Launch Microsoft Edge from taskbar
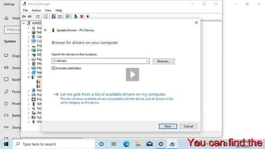265x149 pixels. pyautogui.click(x=126, y=144)
